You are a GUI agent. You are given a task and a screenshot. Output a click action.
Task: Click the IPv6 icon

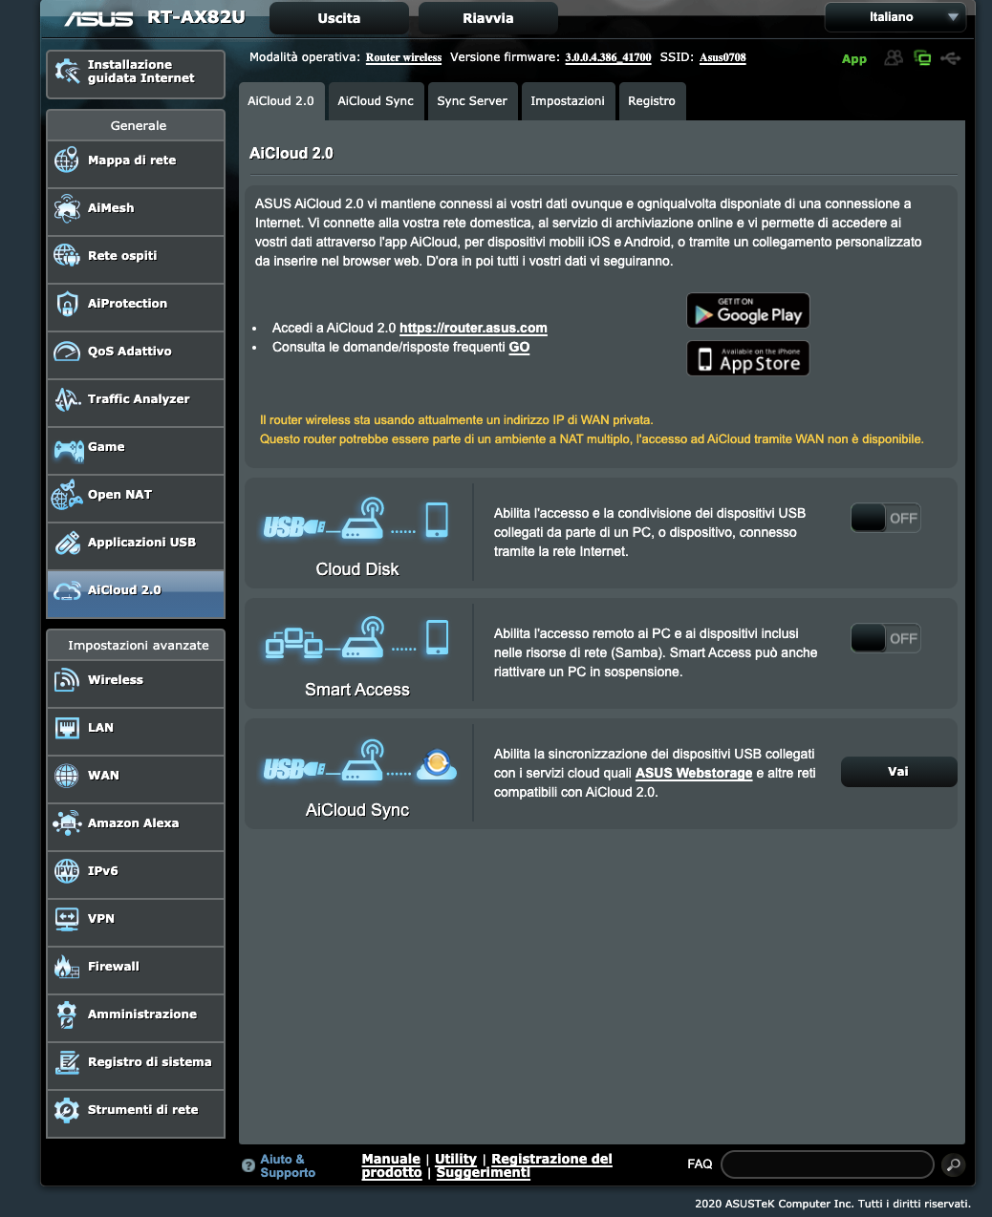coord(67,871)
